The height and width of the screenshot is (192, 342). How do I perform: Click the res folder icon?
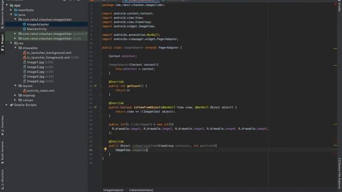point(16,43)
